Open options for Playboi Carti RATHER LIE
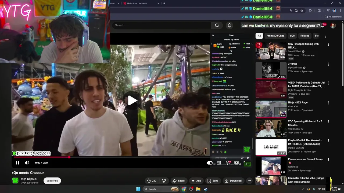 point(328,140)
